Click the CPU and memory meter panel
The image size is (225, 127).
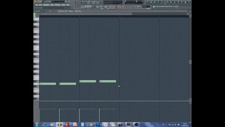134,2
